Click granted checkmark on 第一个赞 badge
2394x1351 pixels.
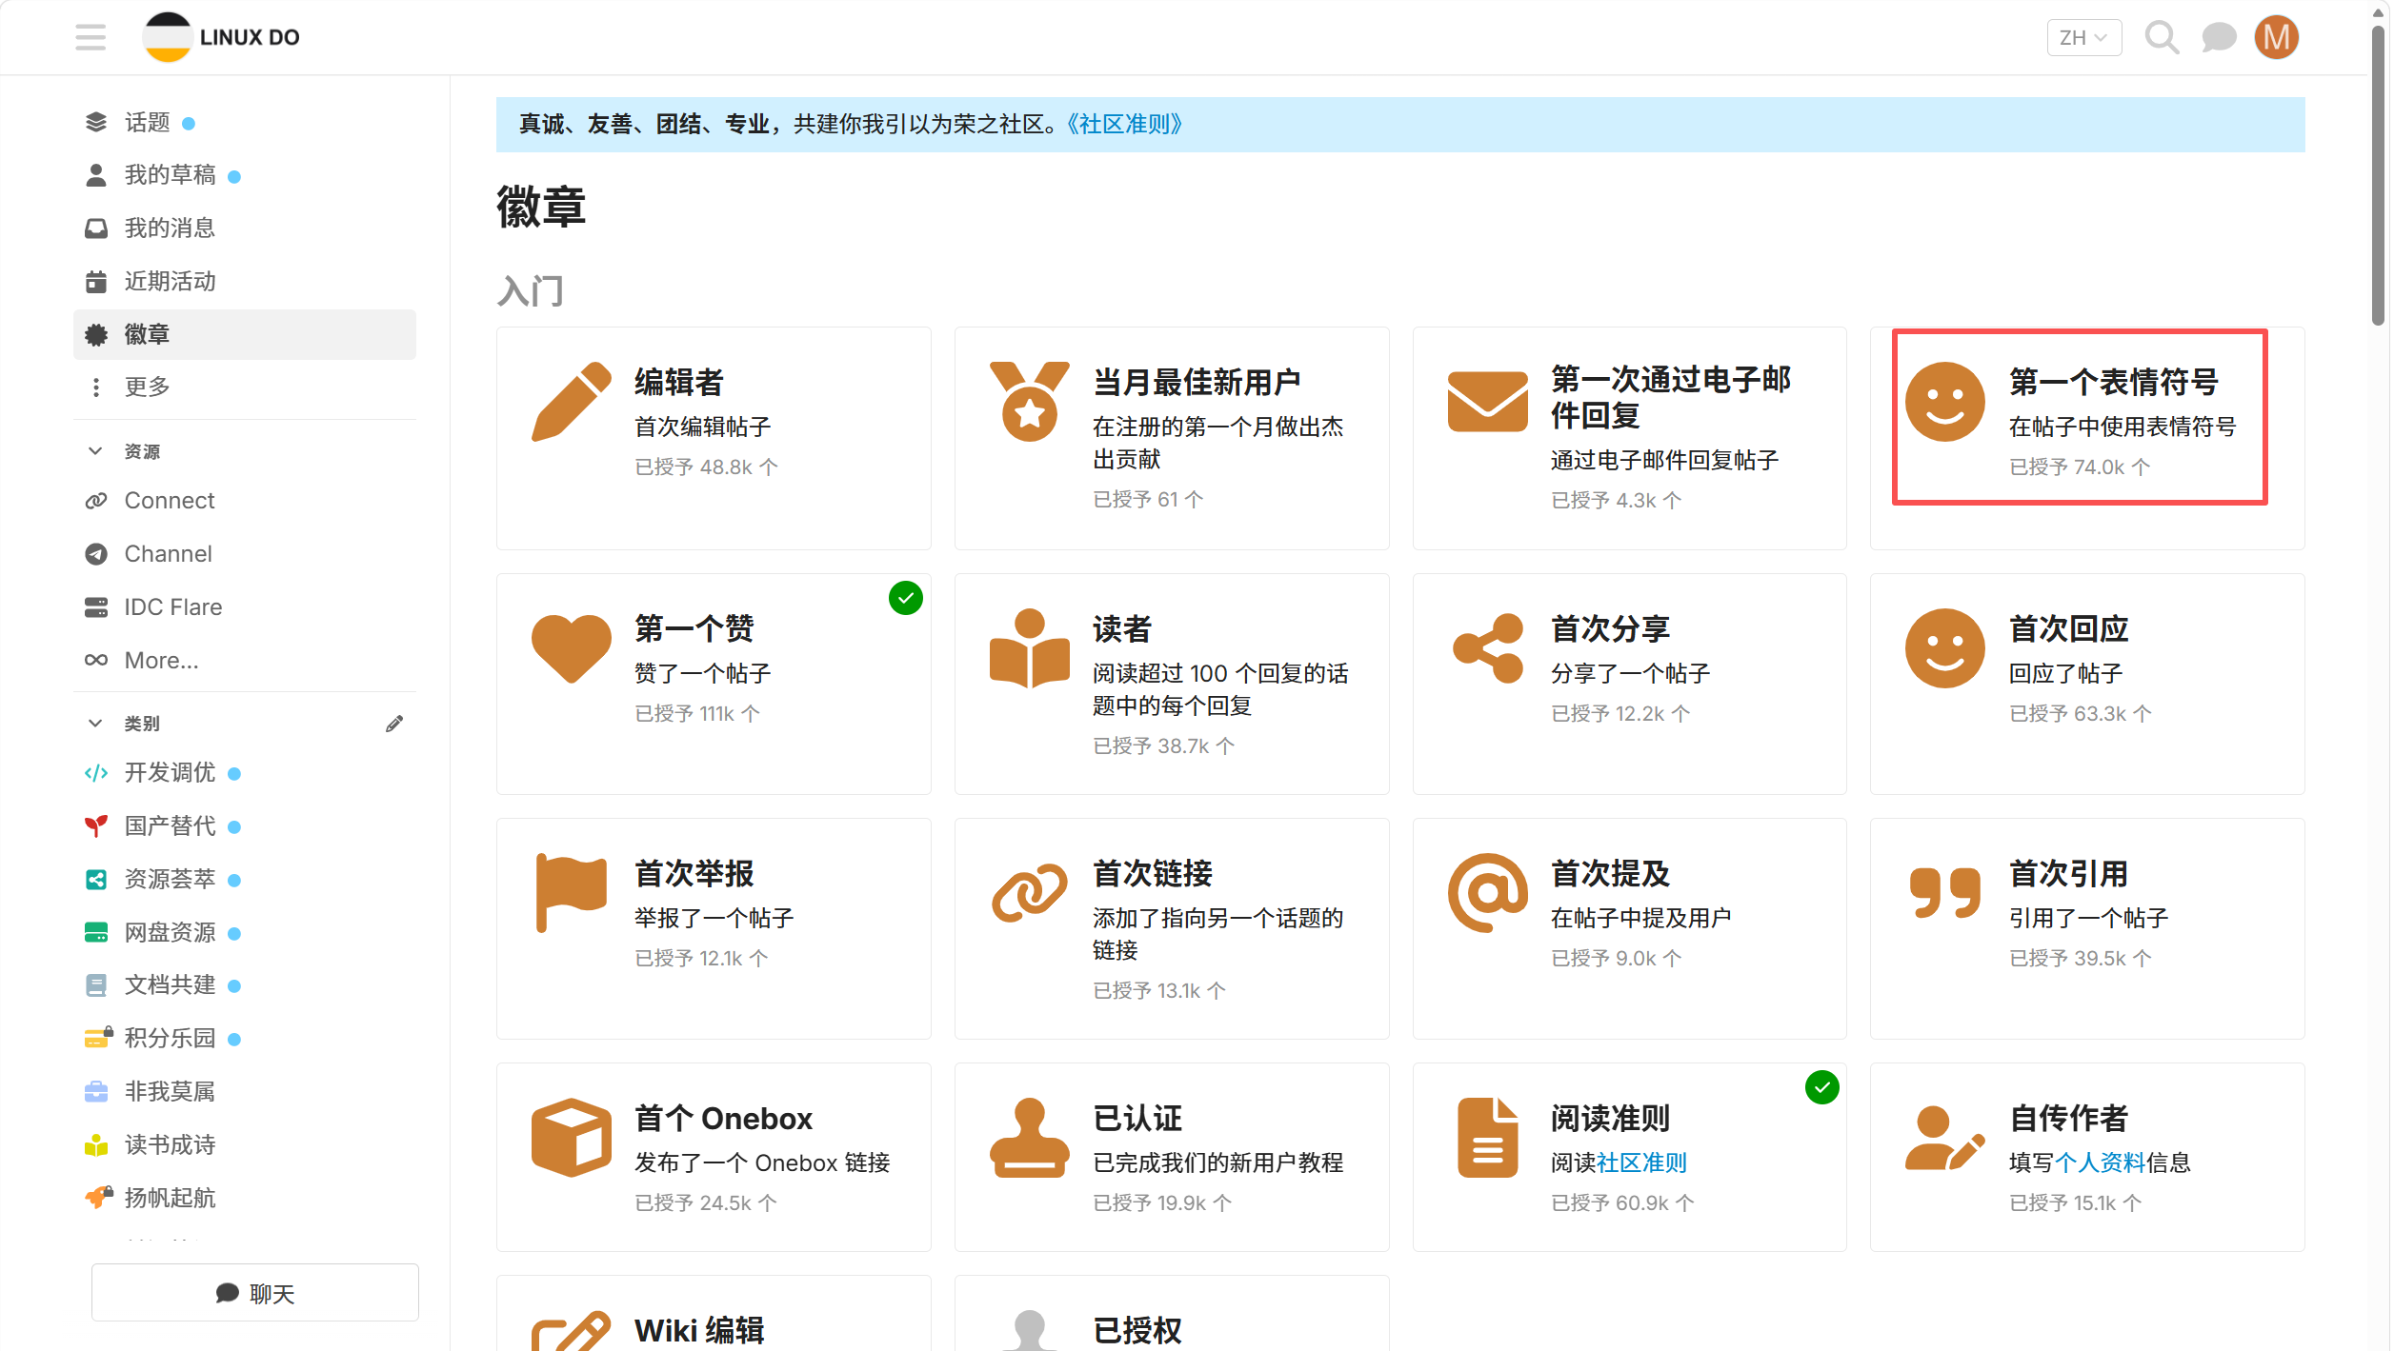tap(905, 598)
